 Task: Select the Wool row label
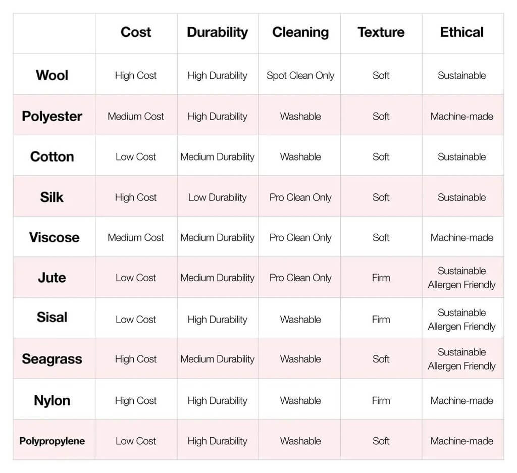click(x=52, y=75)
